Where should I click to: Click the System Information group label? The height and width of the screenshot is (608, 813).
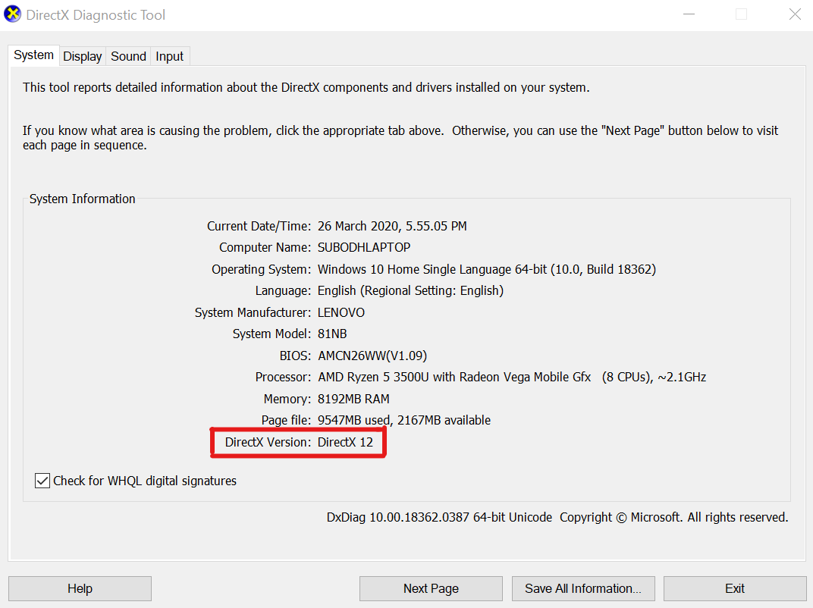(82, 199)
